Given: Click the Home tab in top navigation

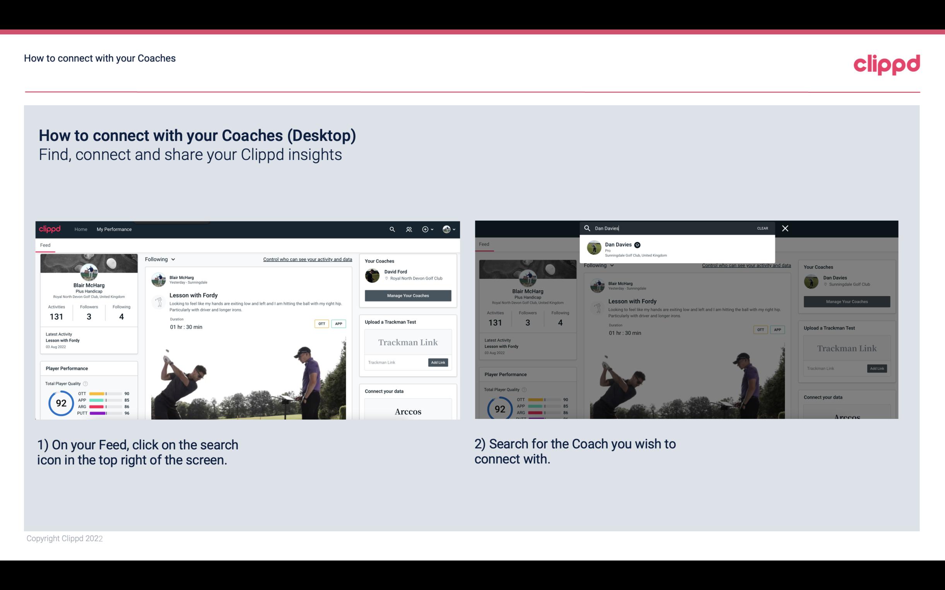Looking at the screenshot, I should pyautogui.click(x=81, y=229).
